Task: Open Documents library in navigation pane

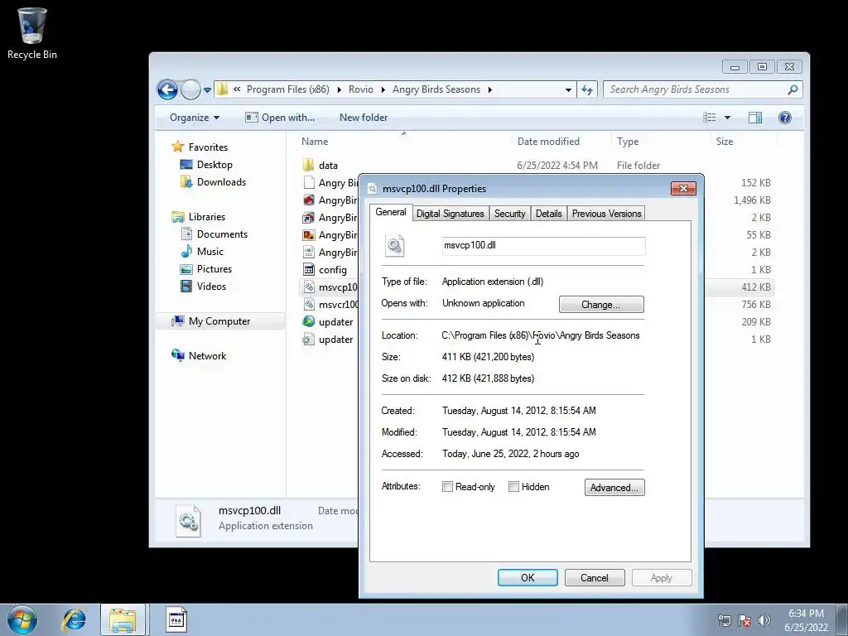Action: click(214, 234)
